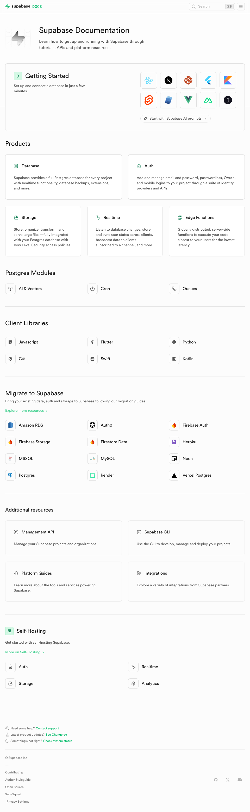The height and width of the screenshot is (812, 250).
Task: Open the GitHub icon in footer
Action: [216, 779]
